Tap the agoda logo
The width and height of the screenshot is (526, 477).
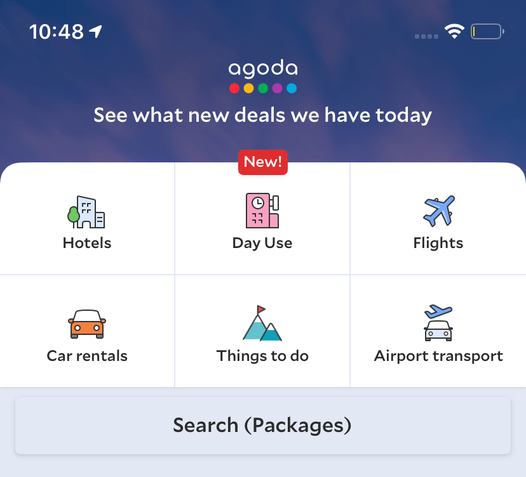(263, 77)
